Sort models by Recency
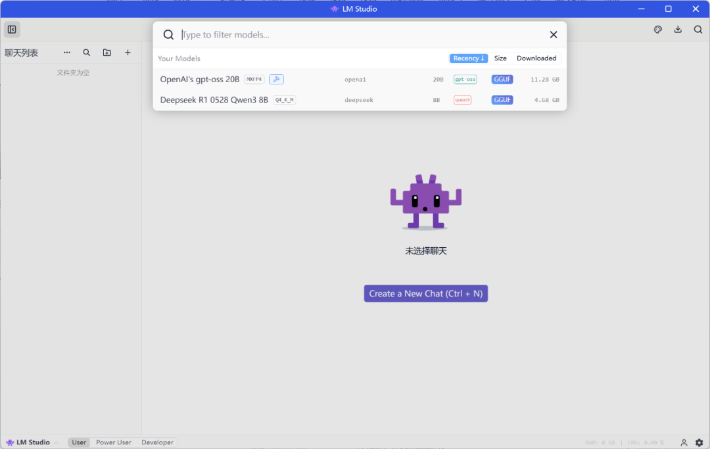This screenshot has width=710, height=449. (469, 58)
